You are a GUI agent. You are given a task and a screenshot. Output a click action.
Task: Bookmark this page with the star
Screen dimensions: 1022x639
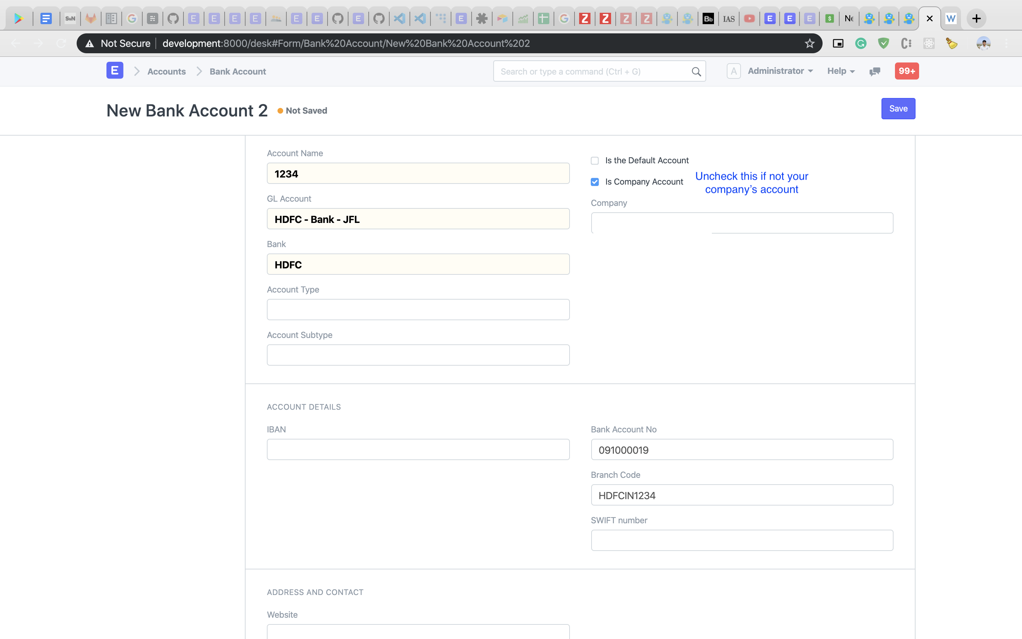coord(809,43)
